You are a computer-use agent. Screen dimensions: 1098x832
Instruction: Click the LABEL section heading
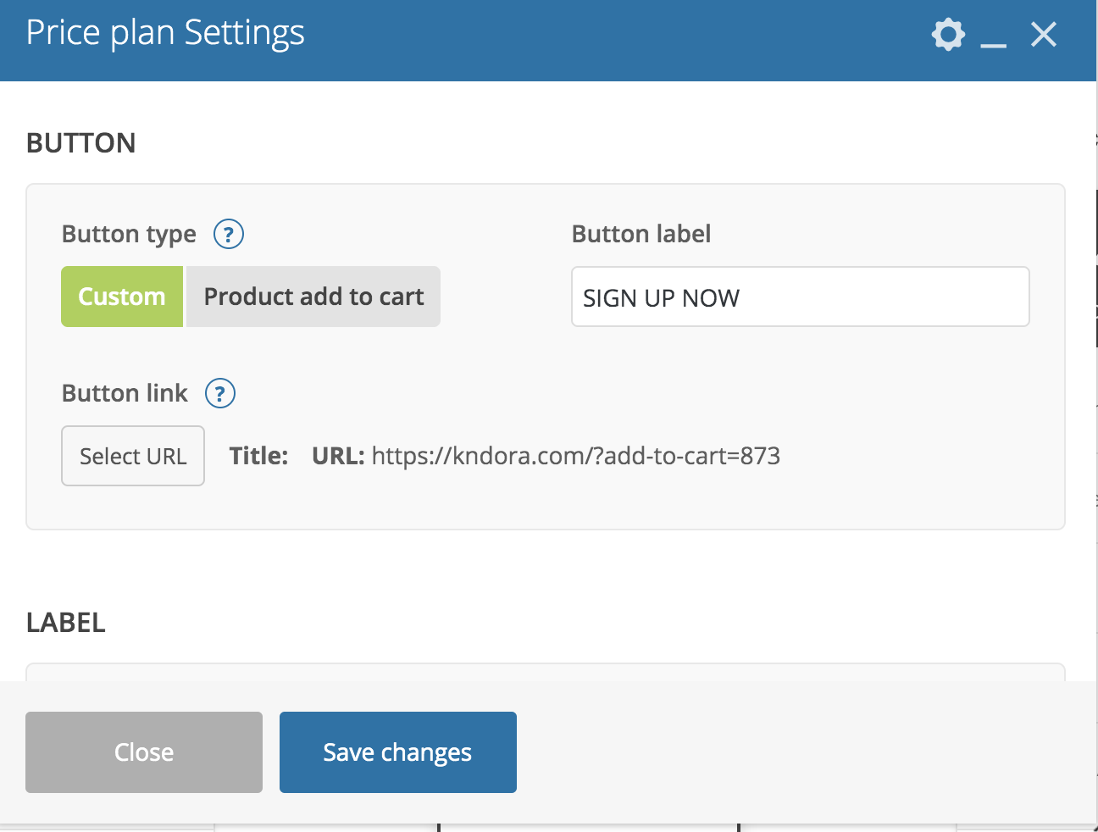point(66,623)
